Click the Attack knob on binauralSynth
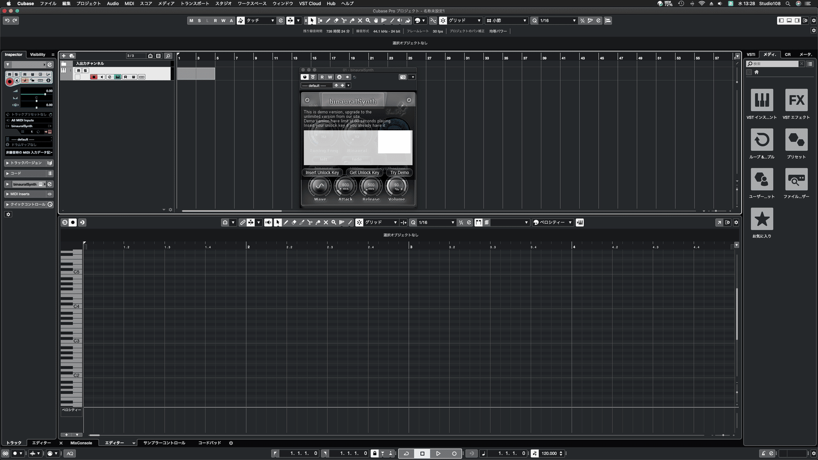 (346, 187)
